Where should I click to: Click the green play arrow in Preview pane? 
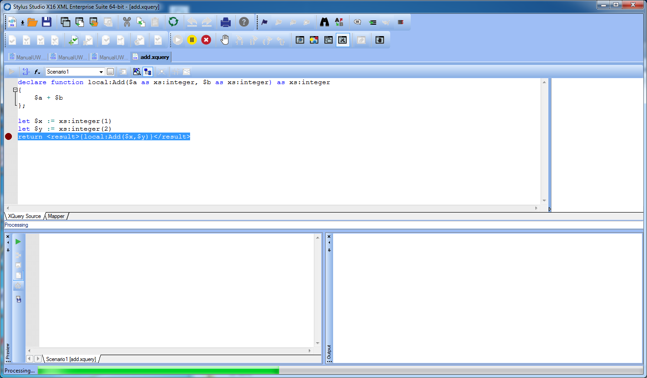tap(18, 241)
